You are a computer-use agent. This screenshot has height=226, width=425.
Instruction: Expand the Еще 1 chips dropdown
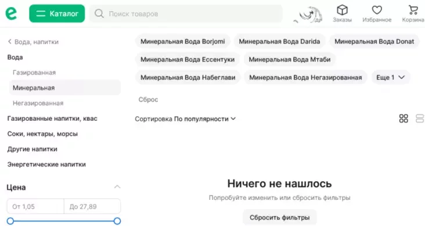pyautogui.click(x=391, y=77)
